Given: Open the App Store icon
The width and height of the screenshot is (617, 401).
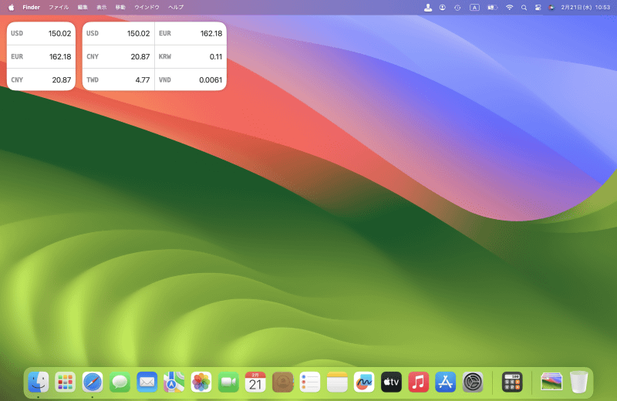Looking at the screenshot, I should pos(446,382).
